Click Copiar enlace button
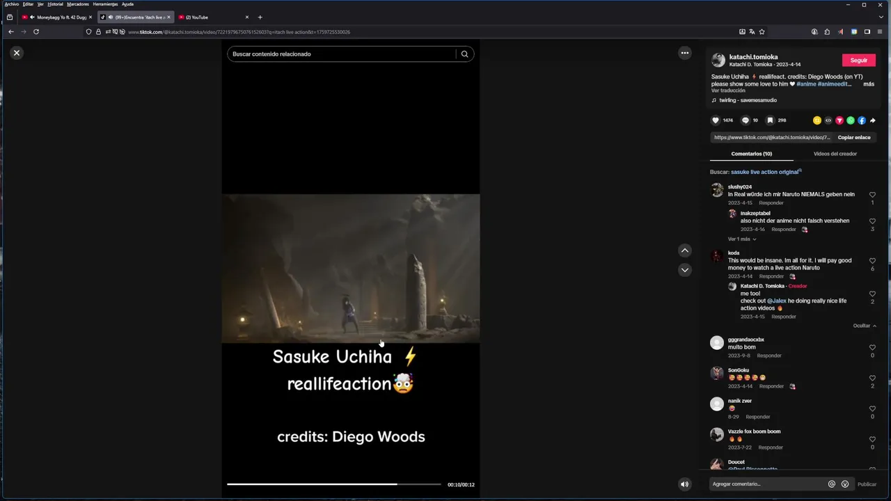 click(x=854, y=138)
